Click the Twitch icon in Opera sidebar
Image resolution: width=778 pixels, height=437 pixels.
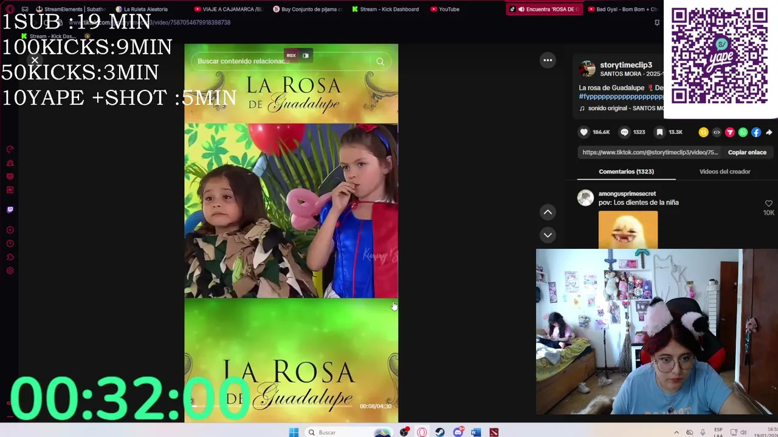(x=10, y=209)
